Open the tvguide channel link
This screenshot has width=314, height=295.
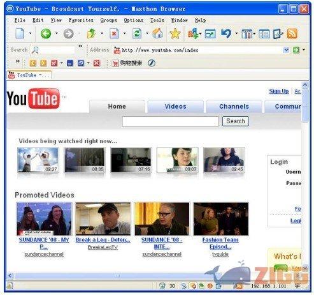tap(220, 254)
